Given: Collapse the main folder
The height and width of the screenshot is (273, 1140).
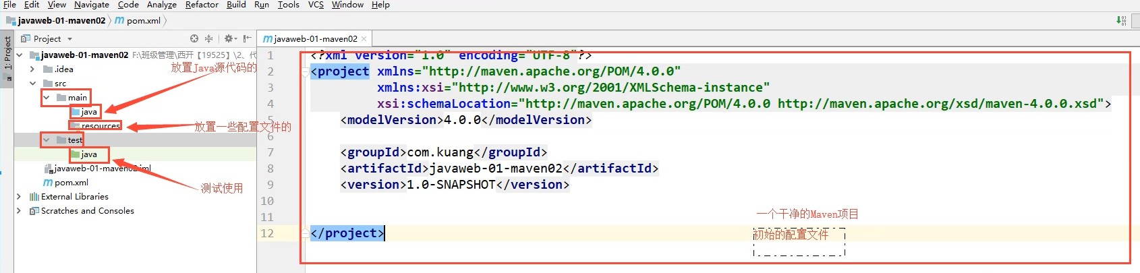Looking at the screenshot, I should (47, 98).
